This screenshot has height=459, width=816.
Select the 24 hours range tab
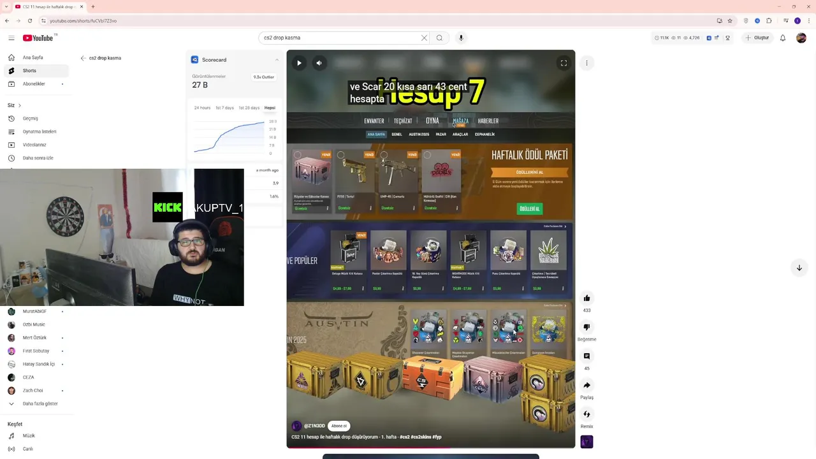click(202, 108)
